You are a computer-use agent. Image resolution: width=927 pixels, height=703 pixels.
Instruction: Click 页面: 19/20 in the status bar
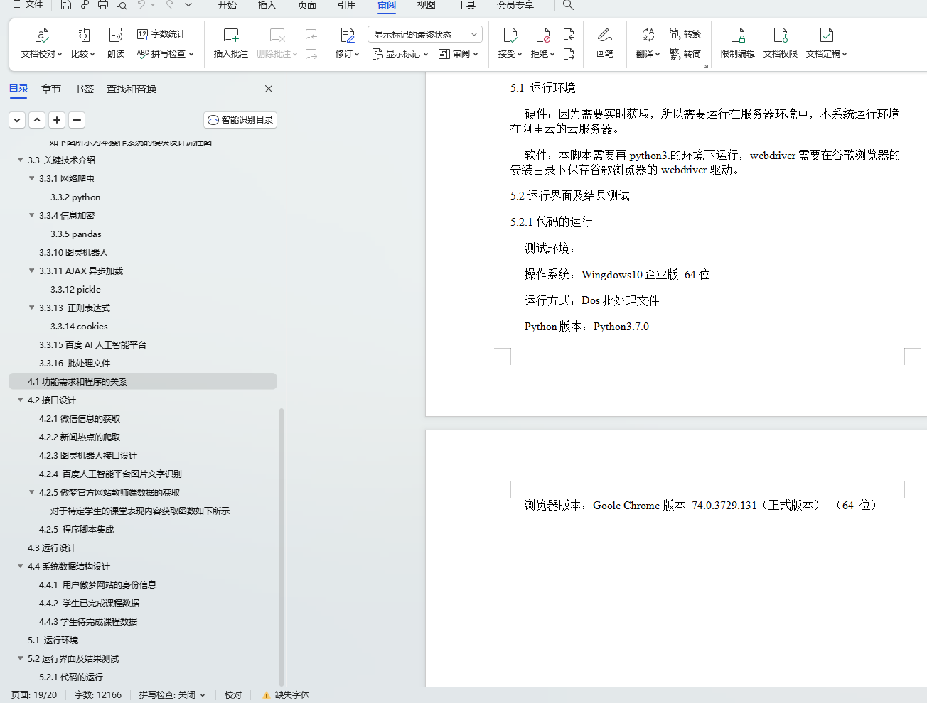[34, 695]
